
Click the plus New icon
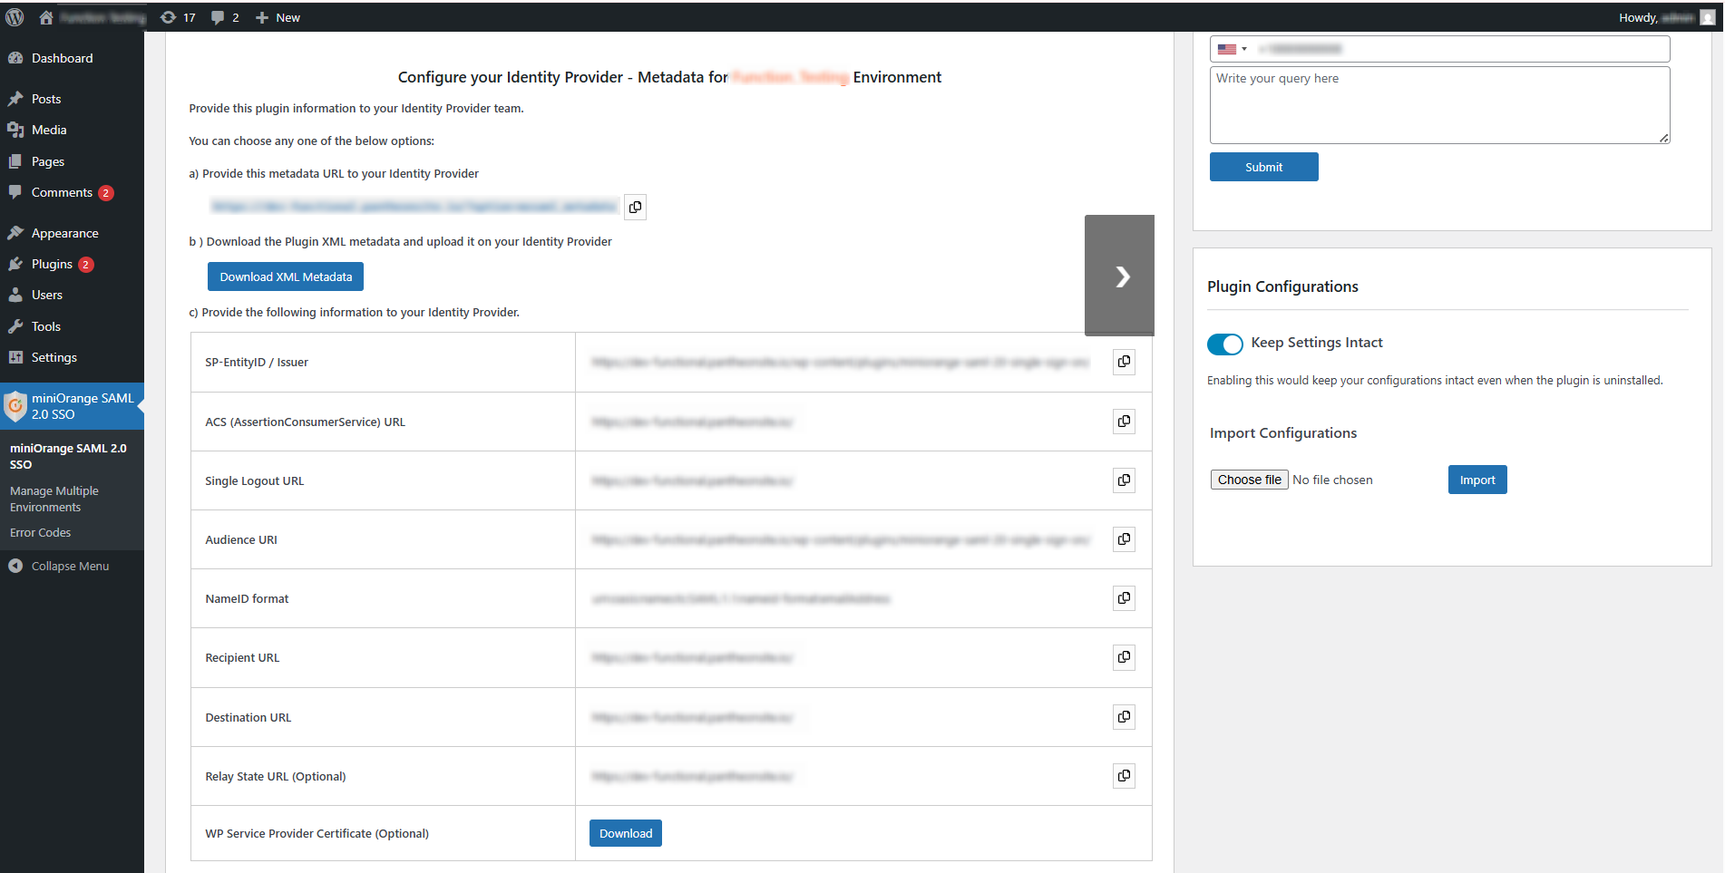tap(262, 17)
